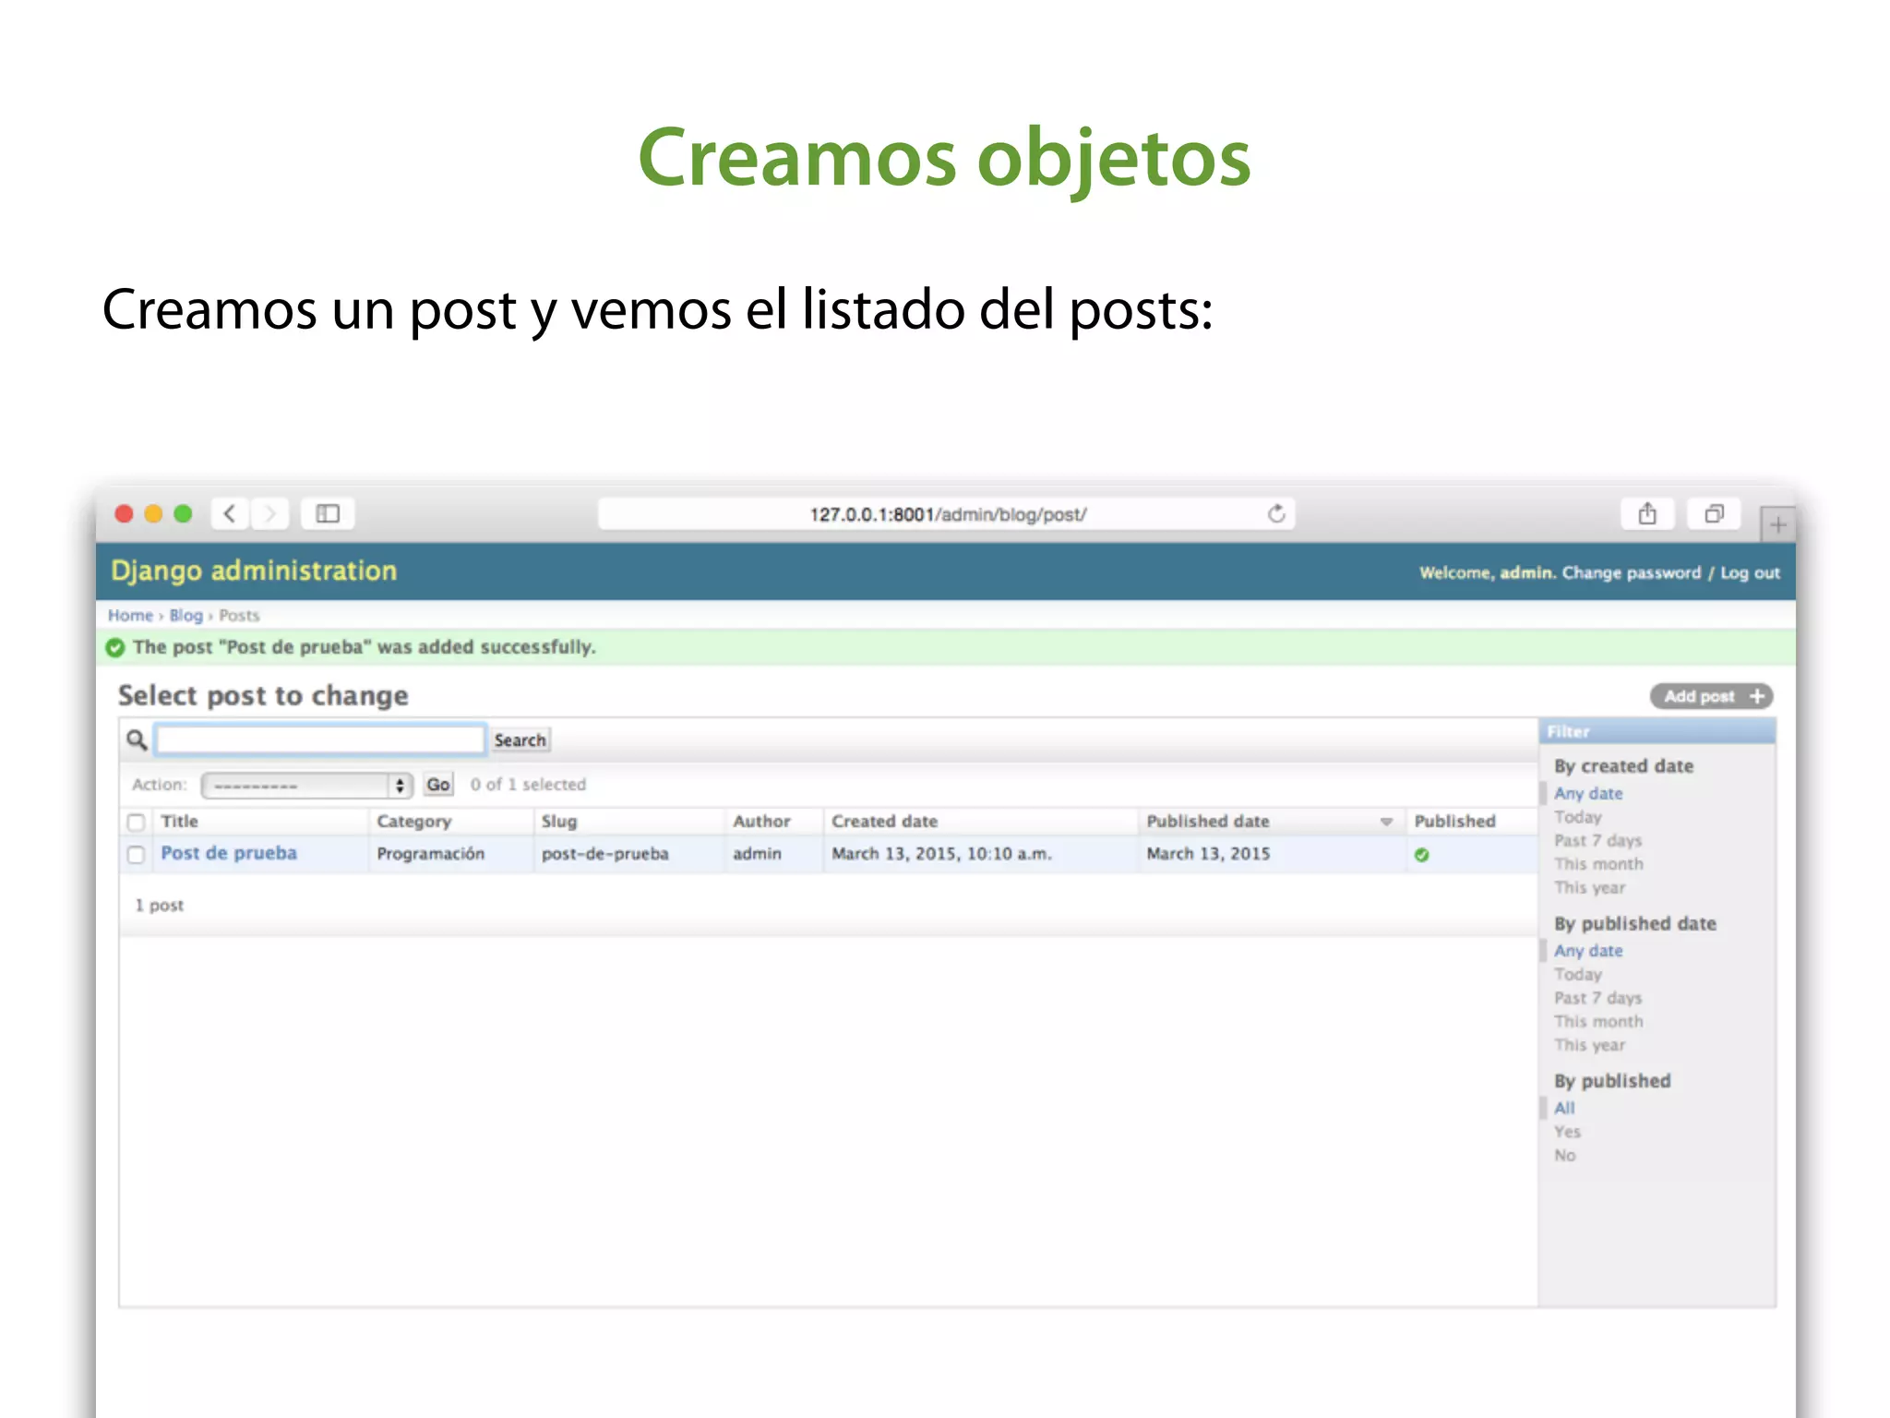Screen dimensions: 1890x1418
Task: Go to Blog in the breadcrumb
Action: coord(185,616)
